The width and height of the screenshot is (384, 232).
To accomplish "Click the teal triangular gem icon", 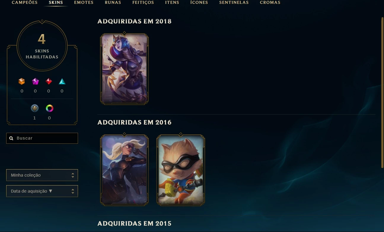I will pyautogui.click(x=62, y=81).
